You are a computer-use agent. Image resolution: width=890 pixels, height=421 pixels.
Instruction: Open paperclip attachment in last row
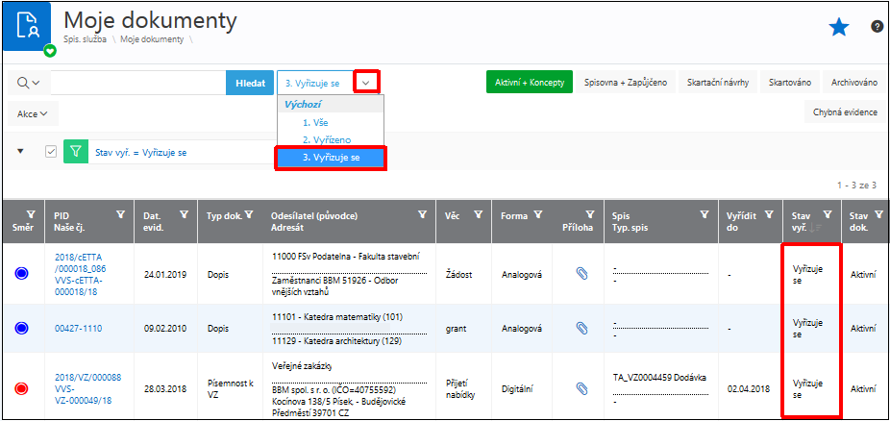point(581,388)
